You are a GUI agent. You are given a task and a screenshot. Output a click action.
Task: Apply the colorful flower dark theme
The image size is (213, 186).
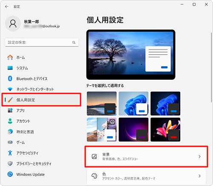tap(165, 130)
